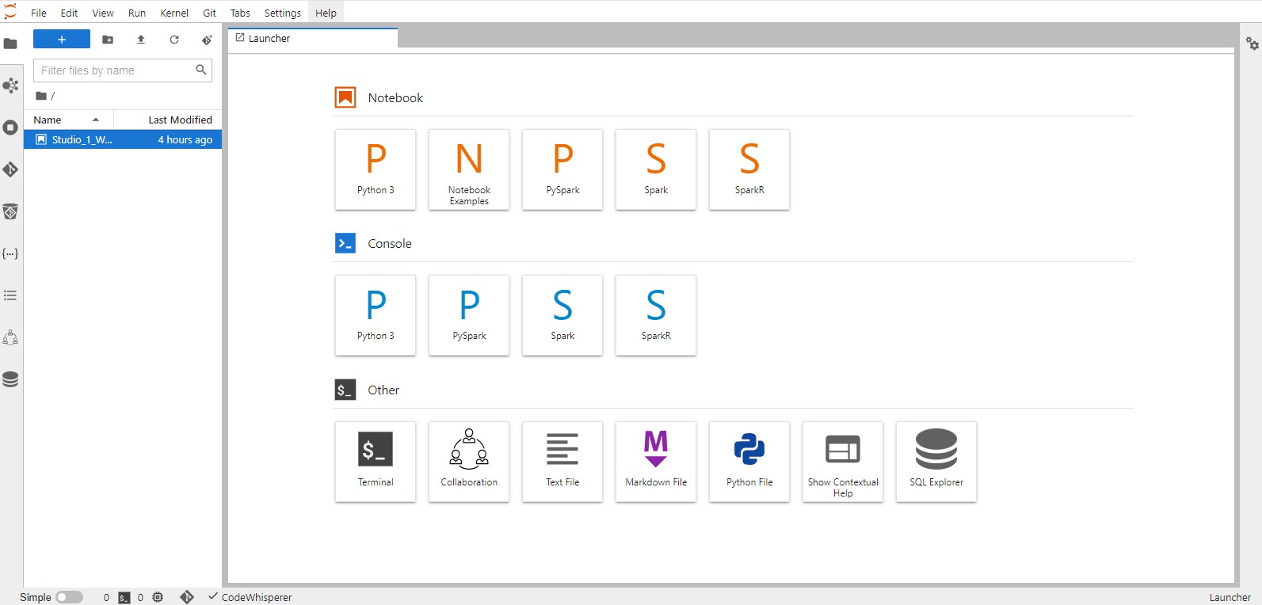Sort files by Name column
1262x605 pixels.
point(68,120)
